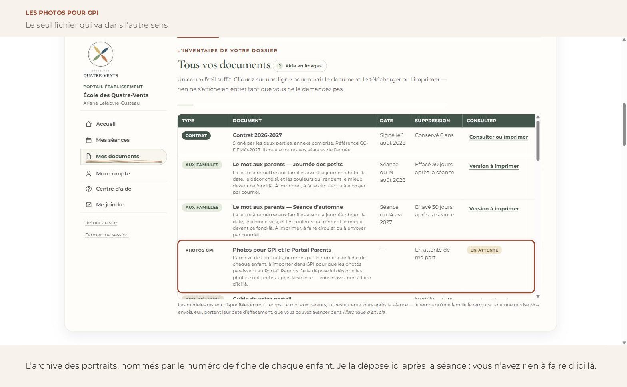Screen dimensions: 627x387
Task: Click the documents table scroll-up arrow
Action: [538, 117]
